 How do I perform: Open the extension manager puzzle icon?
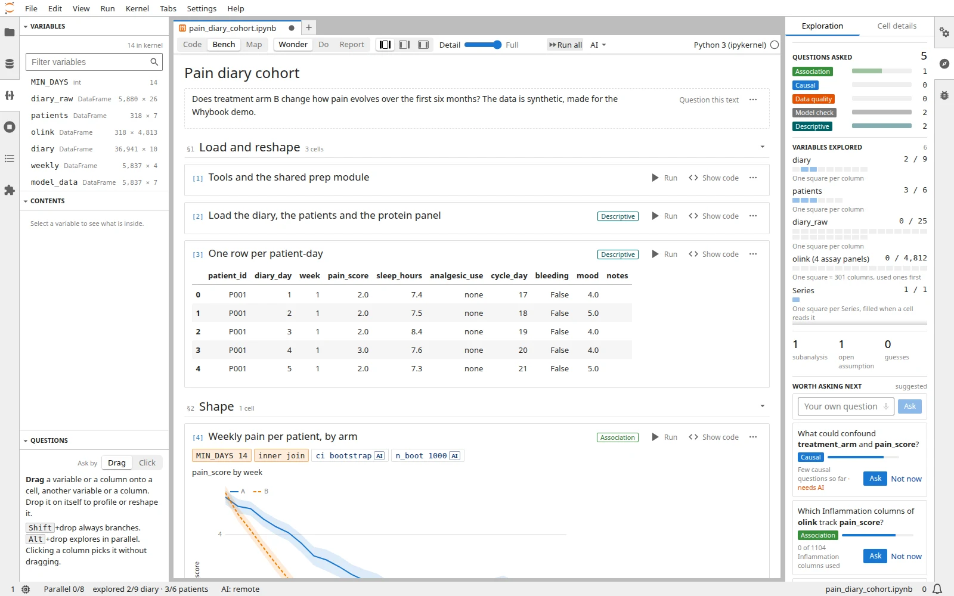tap(10, 190)
